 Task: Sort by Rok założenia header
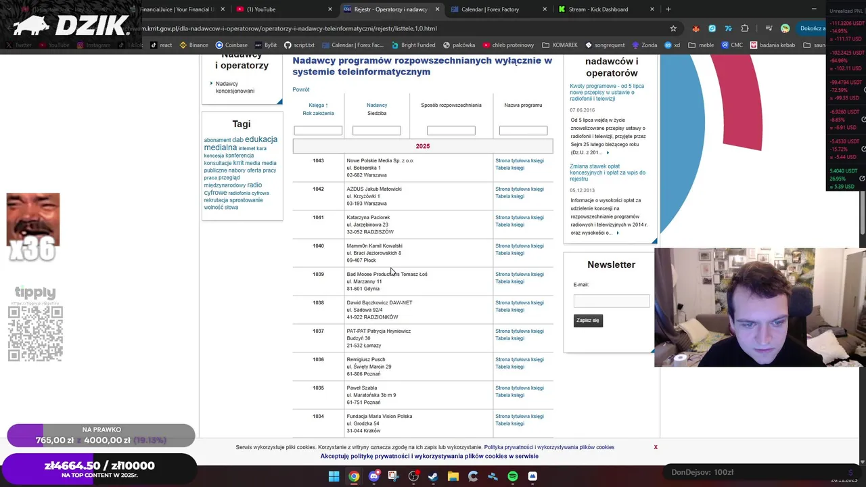point(318,114)
